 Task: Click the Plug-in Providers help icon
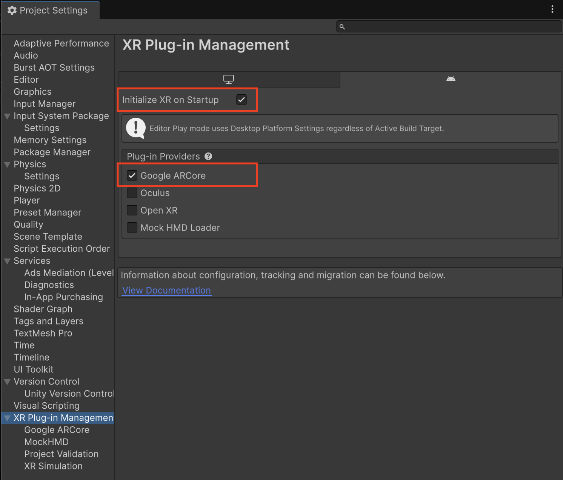coord(208,156)
